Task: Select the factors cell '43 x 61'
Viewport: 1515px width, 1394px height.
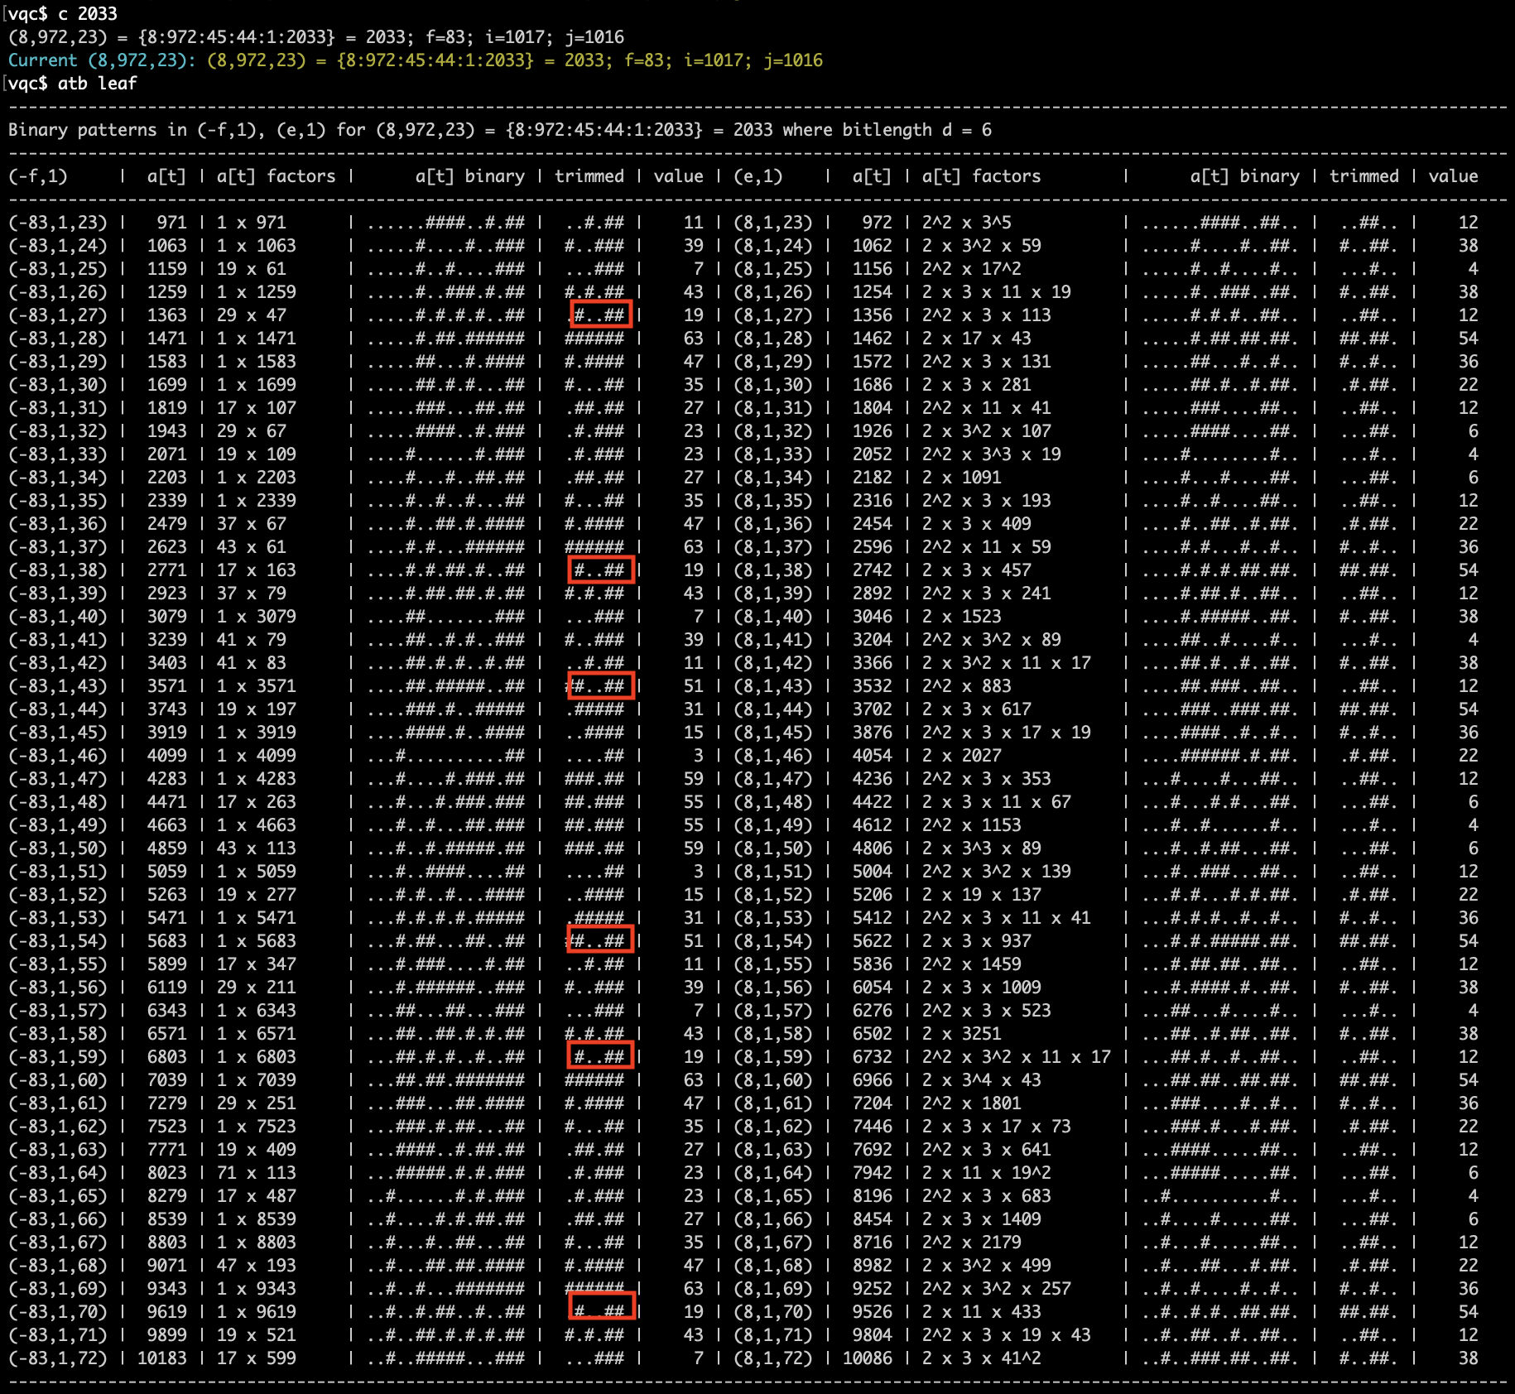Action: tap(252, 547)
